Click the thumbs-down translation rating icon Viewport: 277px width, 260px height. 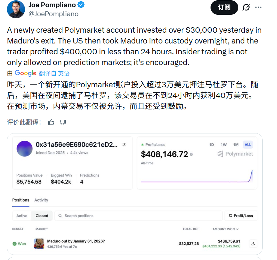pos(63,122)
